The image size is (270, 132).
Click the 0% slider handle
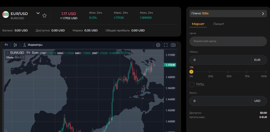191,72
